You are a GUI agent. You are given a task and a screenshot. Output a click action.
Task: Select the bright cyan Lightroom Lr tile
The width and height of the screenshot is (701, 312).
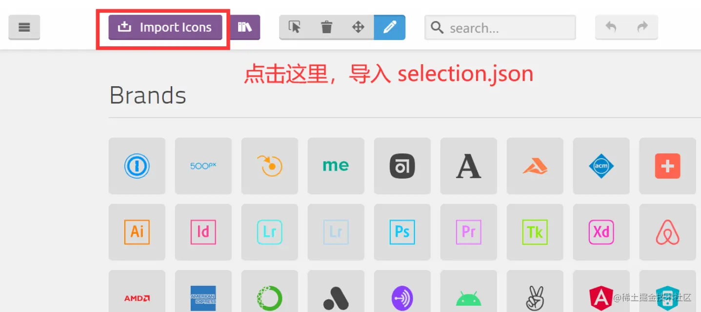click(x=270, y=232)
